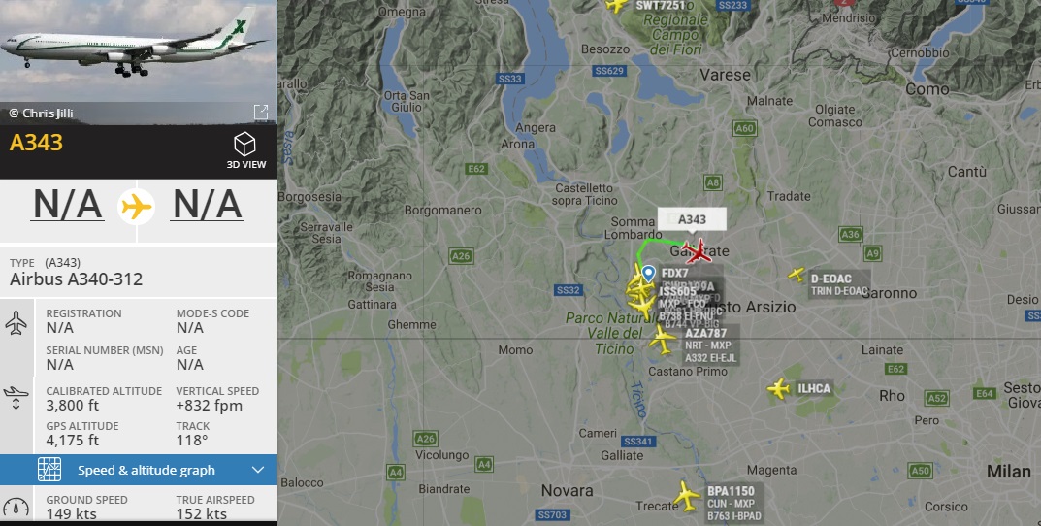The height and width of the screenshot is (526, 1041).
Task: Select the BPA1150 aircraft near Trecate
Action: (686, 496)
